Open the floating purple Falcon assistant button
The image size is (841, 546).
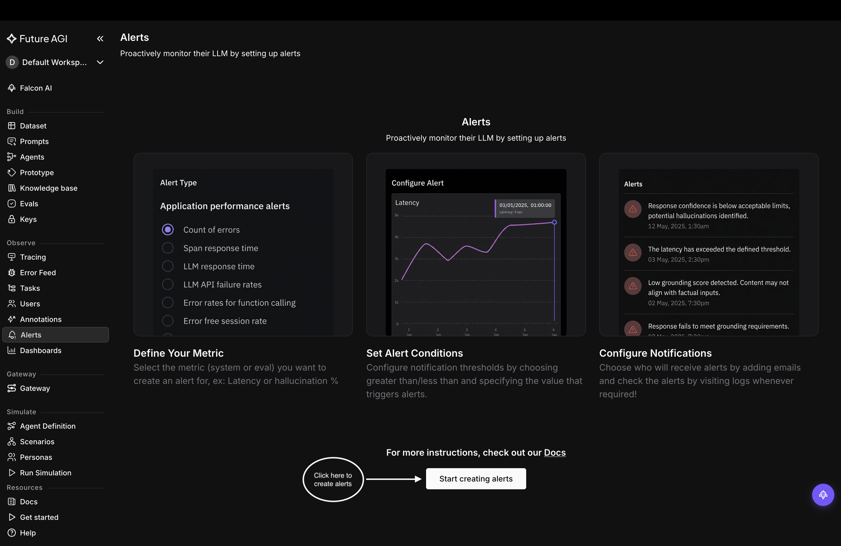point(823,495)
